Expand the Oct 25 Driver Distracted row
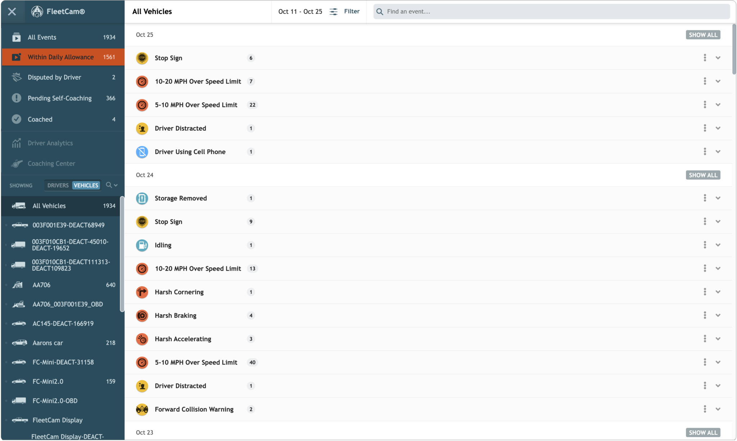This screenshot has width=737, height=441. point(718,128)
